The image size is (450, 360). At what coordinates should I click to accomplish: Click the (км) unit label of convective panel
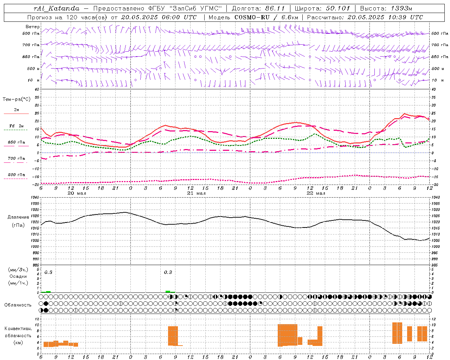tap(18, 342)
